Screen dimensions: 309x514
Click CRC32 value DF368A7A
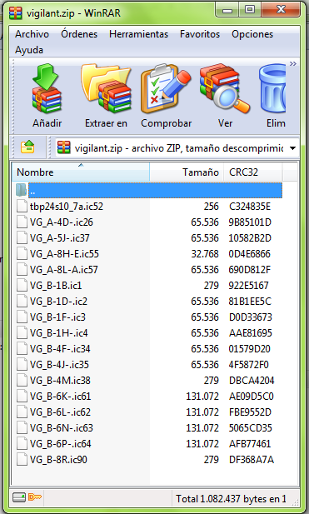coord(252,460)
